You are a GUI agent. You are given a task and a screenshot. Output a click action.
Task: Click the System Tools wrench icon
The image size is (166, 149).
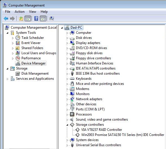(x=12, y=33)
